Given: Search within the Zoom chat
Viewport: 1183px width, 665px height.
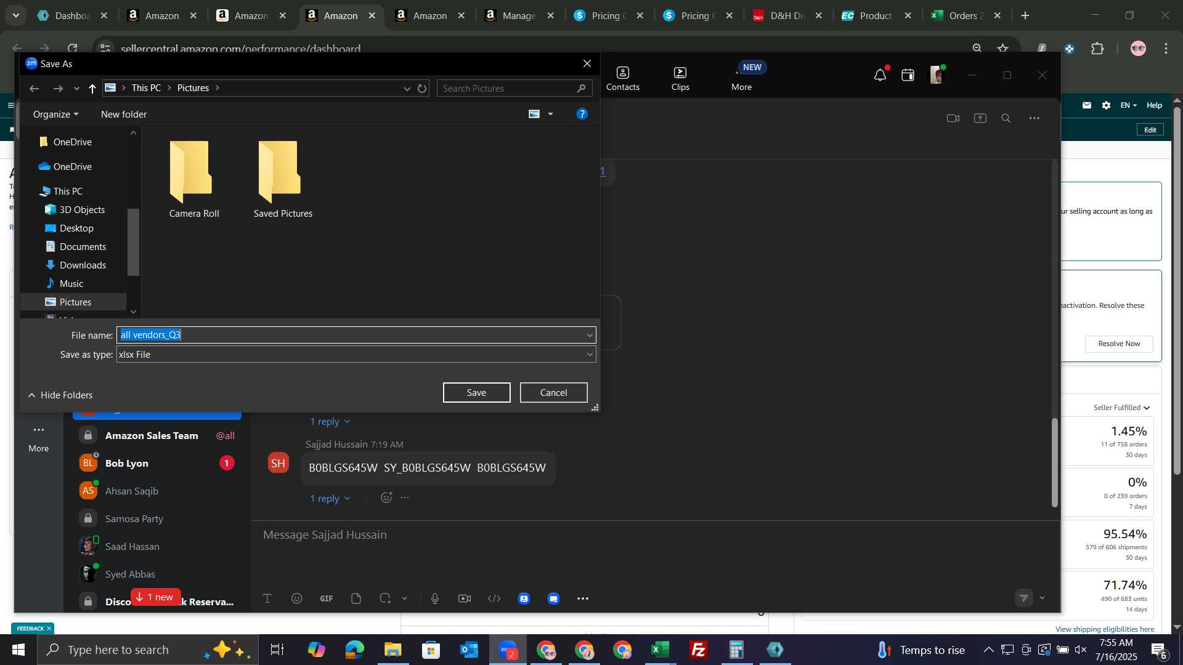Looking at the screenshot, I should click(1006, 118).
